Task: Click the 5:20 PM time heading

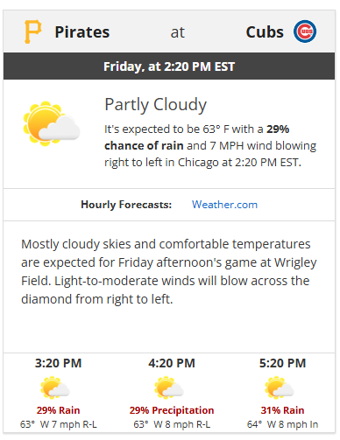Action: (282, 363)
